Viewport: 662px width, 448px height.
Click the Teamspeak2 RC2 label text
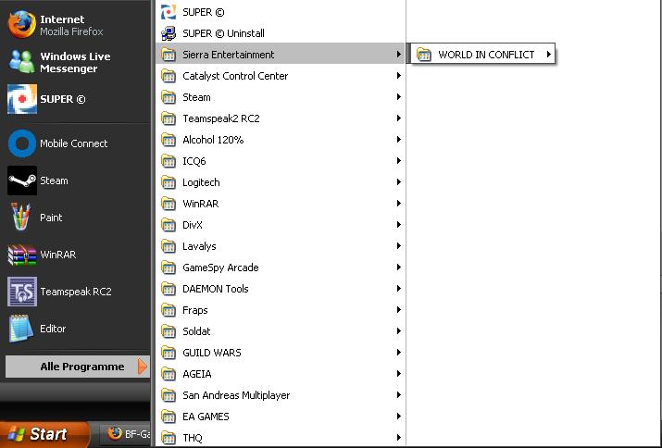220,118
